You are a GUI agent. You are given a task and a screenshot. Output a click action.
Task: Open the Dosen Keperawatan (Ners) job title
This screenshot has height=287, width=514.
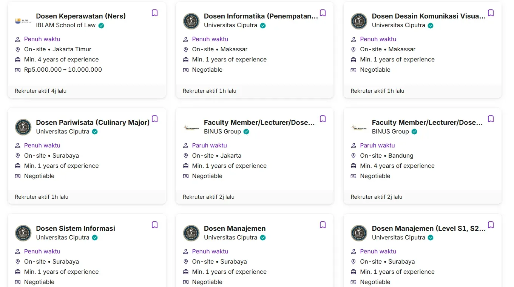tap(81, 16)
